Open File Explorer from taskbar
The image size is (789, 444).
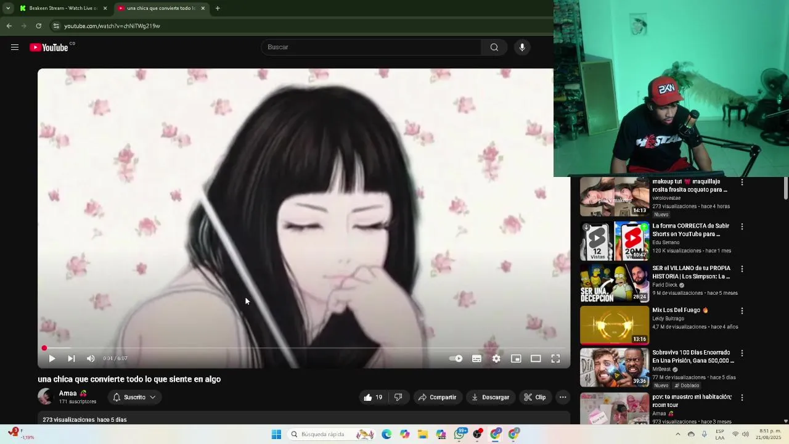coord(423,434)
